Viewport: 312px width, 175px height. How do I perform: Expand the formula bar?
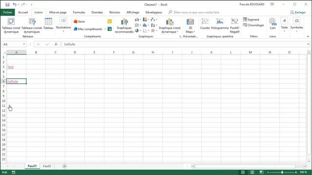[x=308, y=44]
